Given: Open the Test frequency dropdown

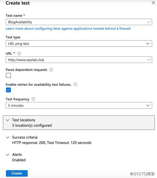Looking at the screenshot, I should [79, 105].
